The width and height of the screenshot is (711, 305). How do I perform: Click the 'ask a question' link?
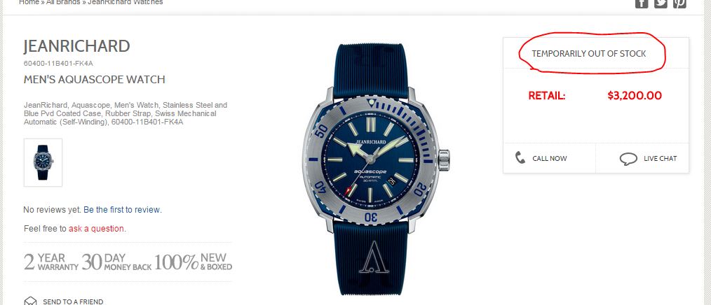point(96,229)
